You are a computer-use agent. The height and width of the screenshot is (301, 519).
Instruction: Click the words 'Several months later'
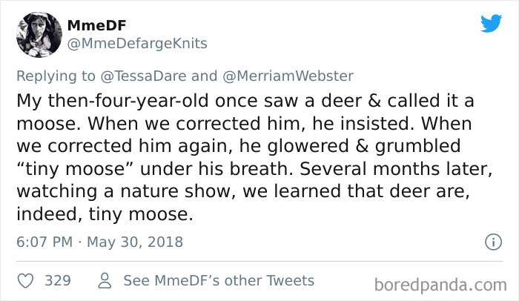coord(414,169)
